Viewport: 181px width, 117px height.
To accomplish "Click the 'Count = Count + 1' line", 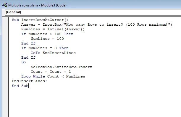I will click(51, 72).
